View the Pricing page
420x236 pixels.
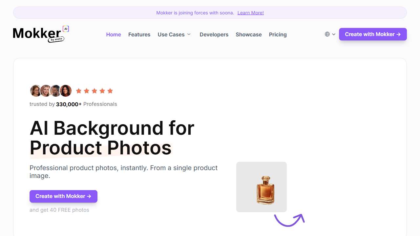pos(278,34)
